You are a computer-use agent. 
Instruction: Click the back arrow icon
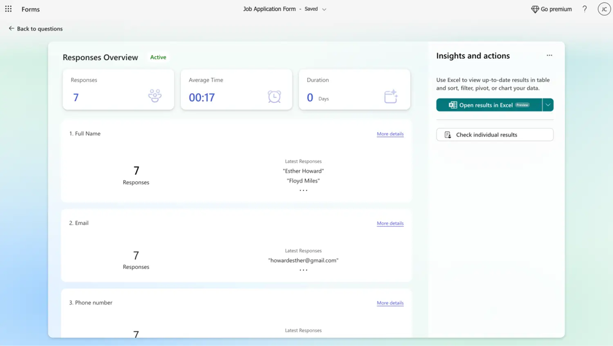pyautogui.click(x=12, y=29)
